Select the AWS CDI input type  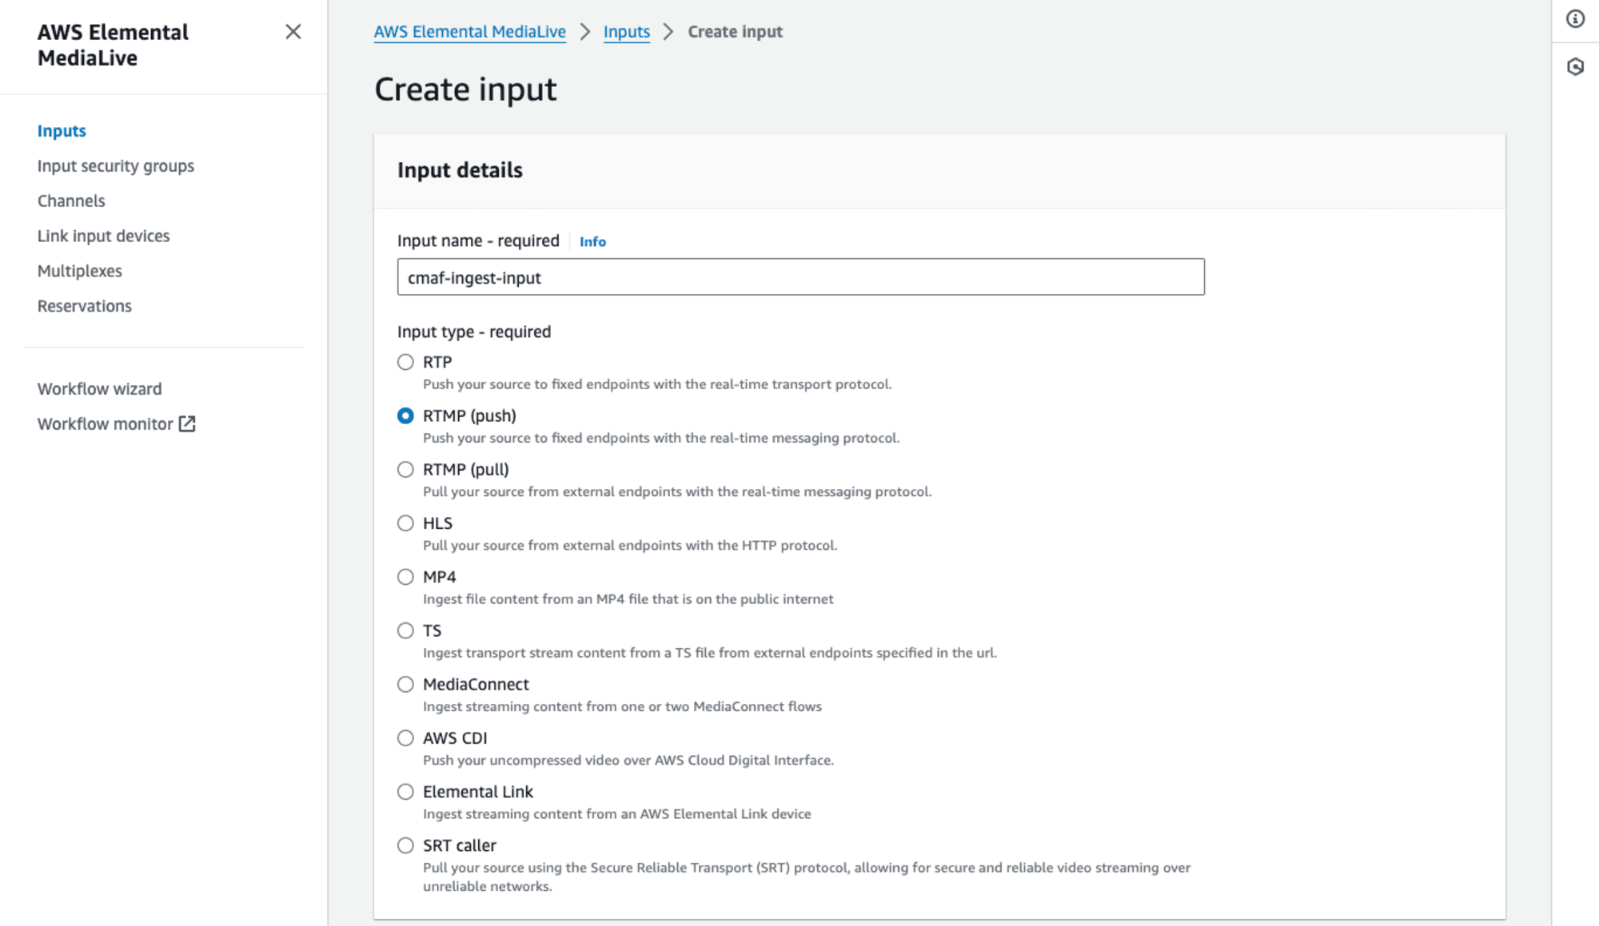(405, 738)
